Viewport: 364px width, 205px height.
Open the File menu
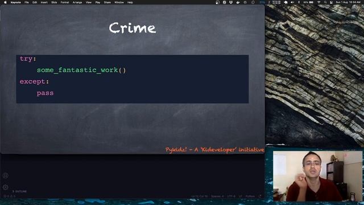pyautogui.click(x=27, y=2)
